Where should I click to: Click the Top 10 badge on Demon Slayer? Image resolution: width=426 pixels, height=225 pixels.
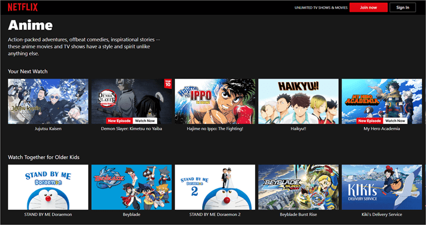click(x=168, y=83)
